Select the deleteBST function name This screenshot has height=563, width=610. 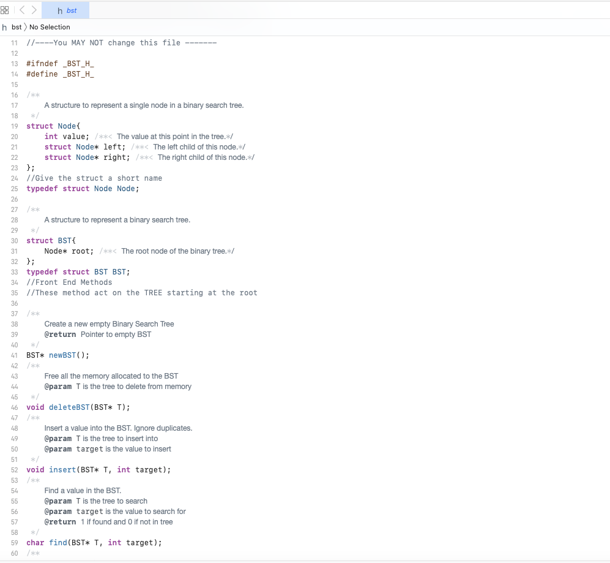[x=69, y=407]
